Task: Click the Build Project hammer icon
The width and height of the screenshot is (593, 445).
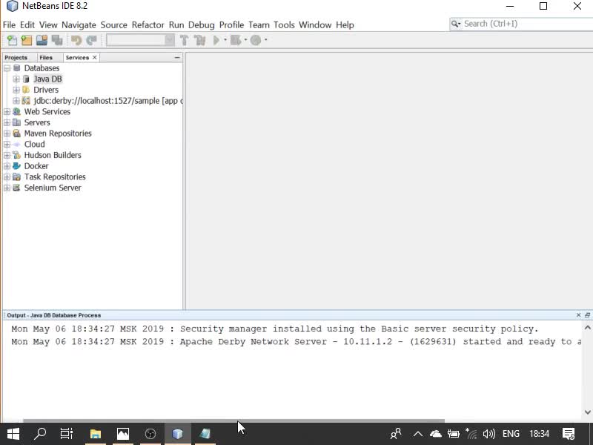Action: 184,40
